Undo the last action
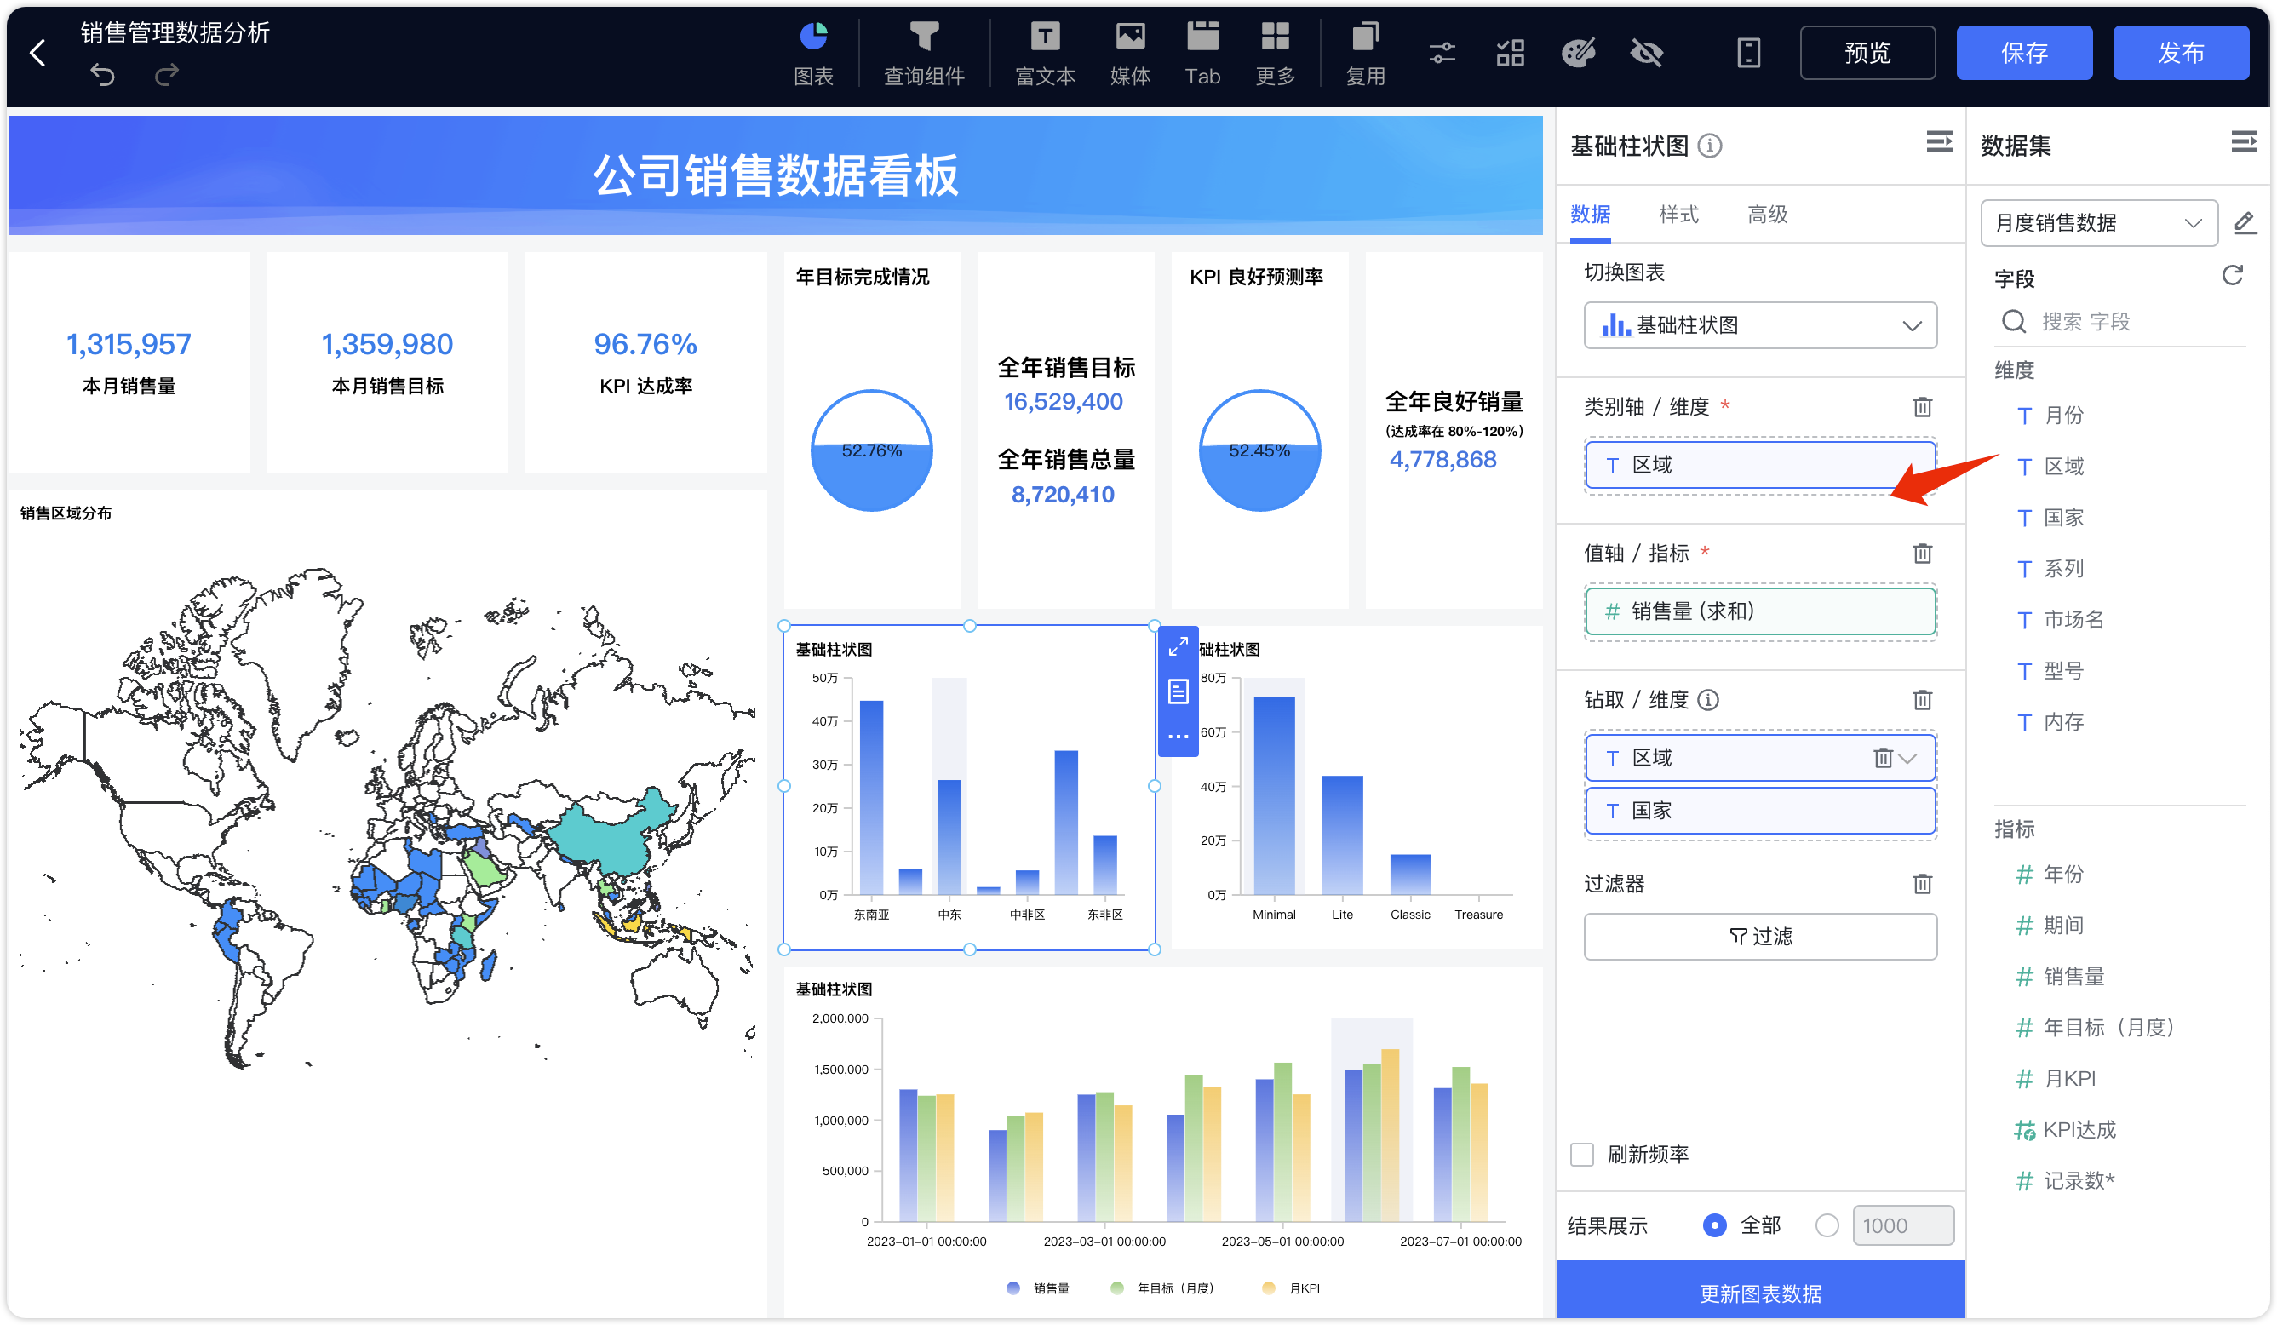This screenshot has height=1325, width=2277. point(103,74)
